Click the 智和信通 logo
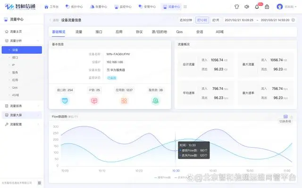 20,7
